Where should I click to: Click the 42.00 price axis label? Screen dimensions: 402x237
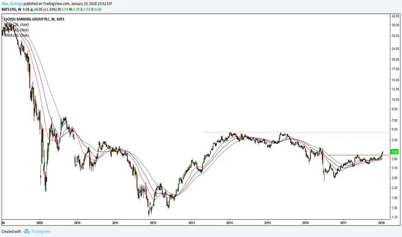tap(396, 16)
